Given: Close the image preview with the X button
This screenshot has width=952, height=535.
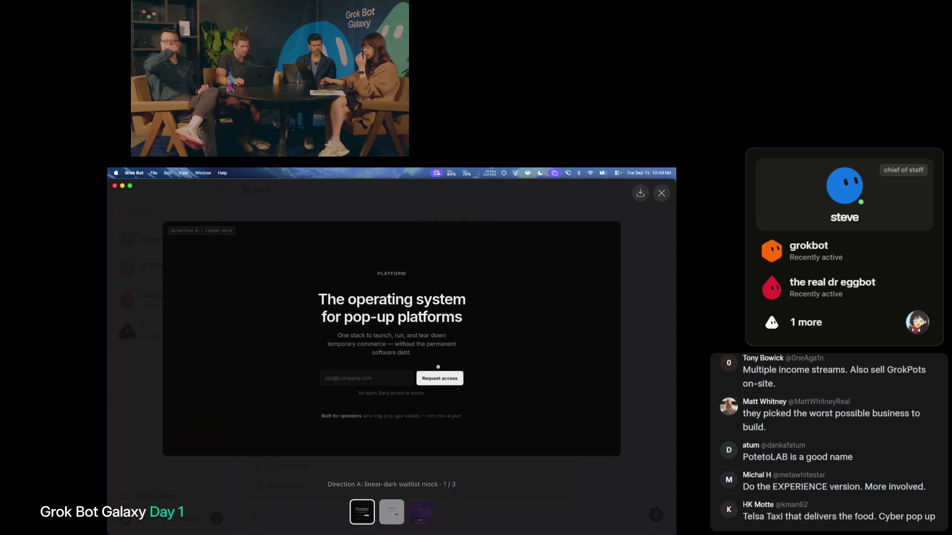Looking at the screenshot, I should pyautogui.click(x=661, y=193).
